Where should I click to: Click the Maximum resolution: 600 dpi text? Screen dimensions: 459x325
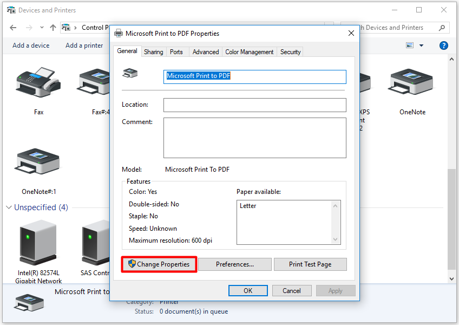[171, 240]
